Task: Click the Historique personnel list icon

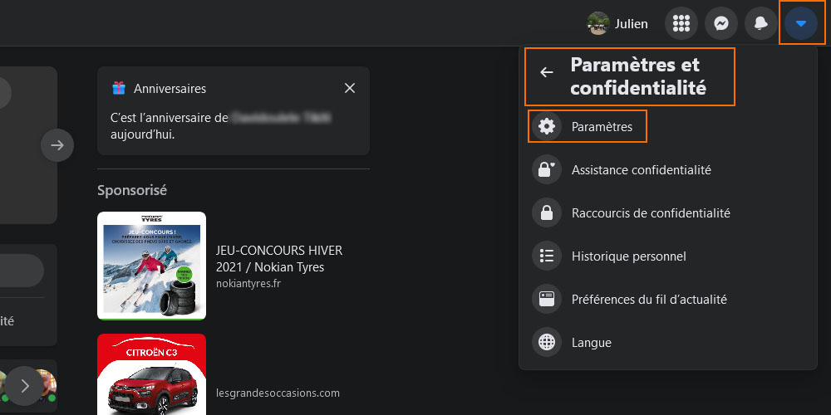Action: tap(547, 256)
